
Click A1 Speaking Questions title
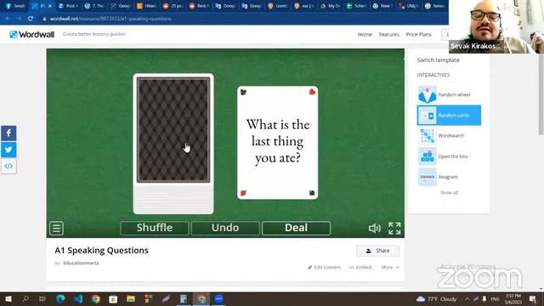pyautogui.click(x=101, y=250)
